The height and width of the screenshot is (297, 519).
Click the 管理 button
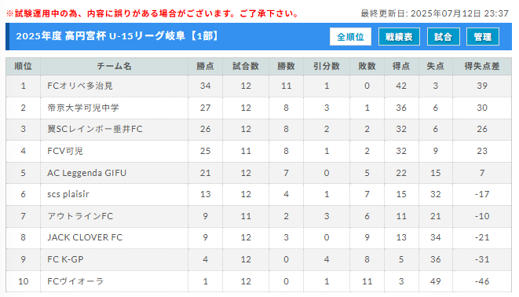[x=483, y=37]
